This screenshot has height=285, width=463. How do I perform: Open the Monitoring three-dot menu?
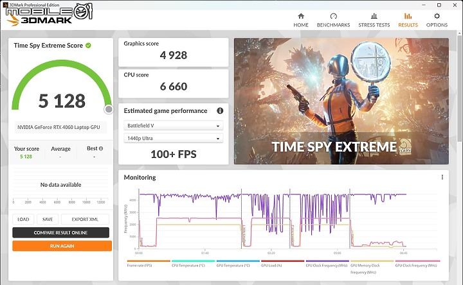coord(442,177)
